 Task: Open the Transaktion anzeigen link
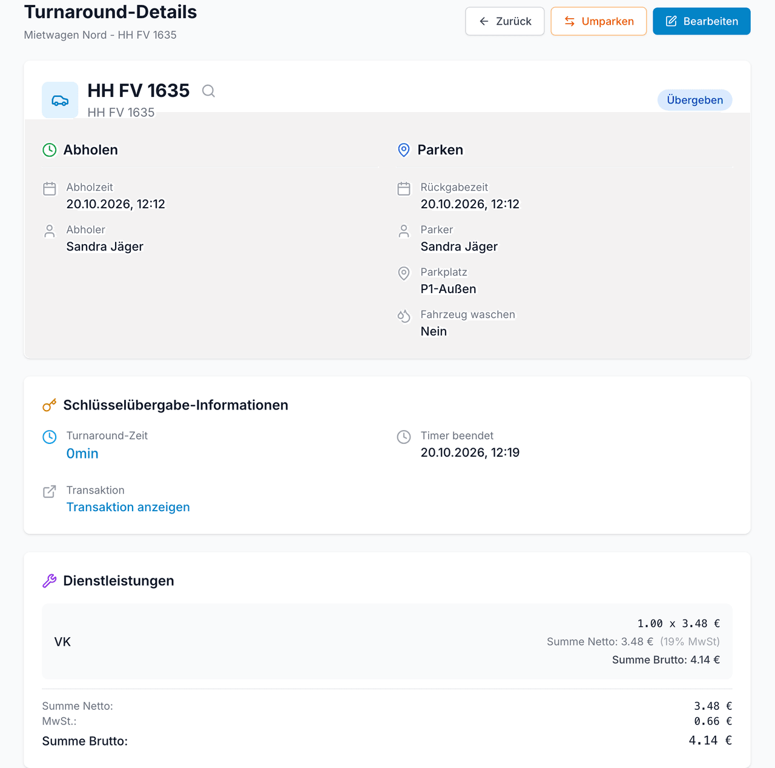click(128, 507)
